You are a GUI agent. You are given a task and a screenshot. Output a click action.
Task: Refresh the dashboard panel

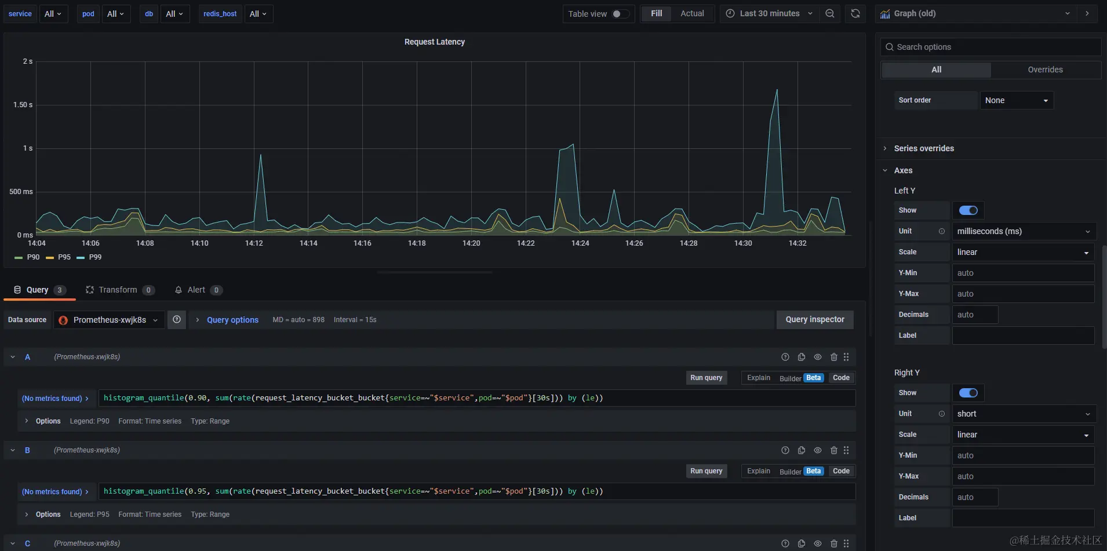point(855,13)
